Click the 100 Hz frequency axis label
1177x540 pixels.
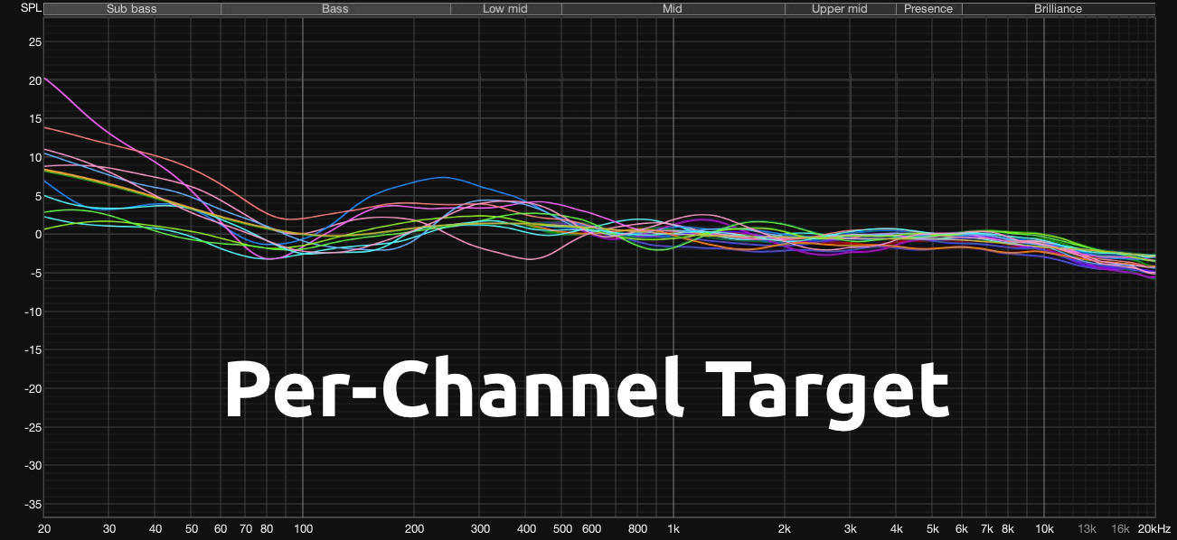pos(303,529)
